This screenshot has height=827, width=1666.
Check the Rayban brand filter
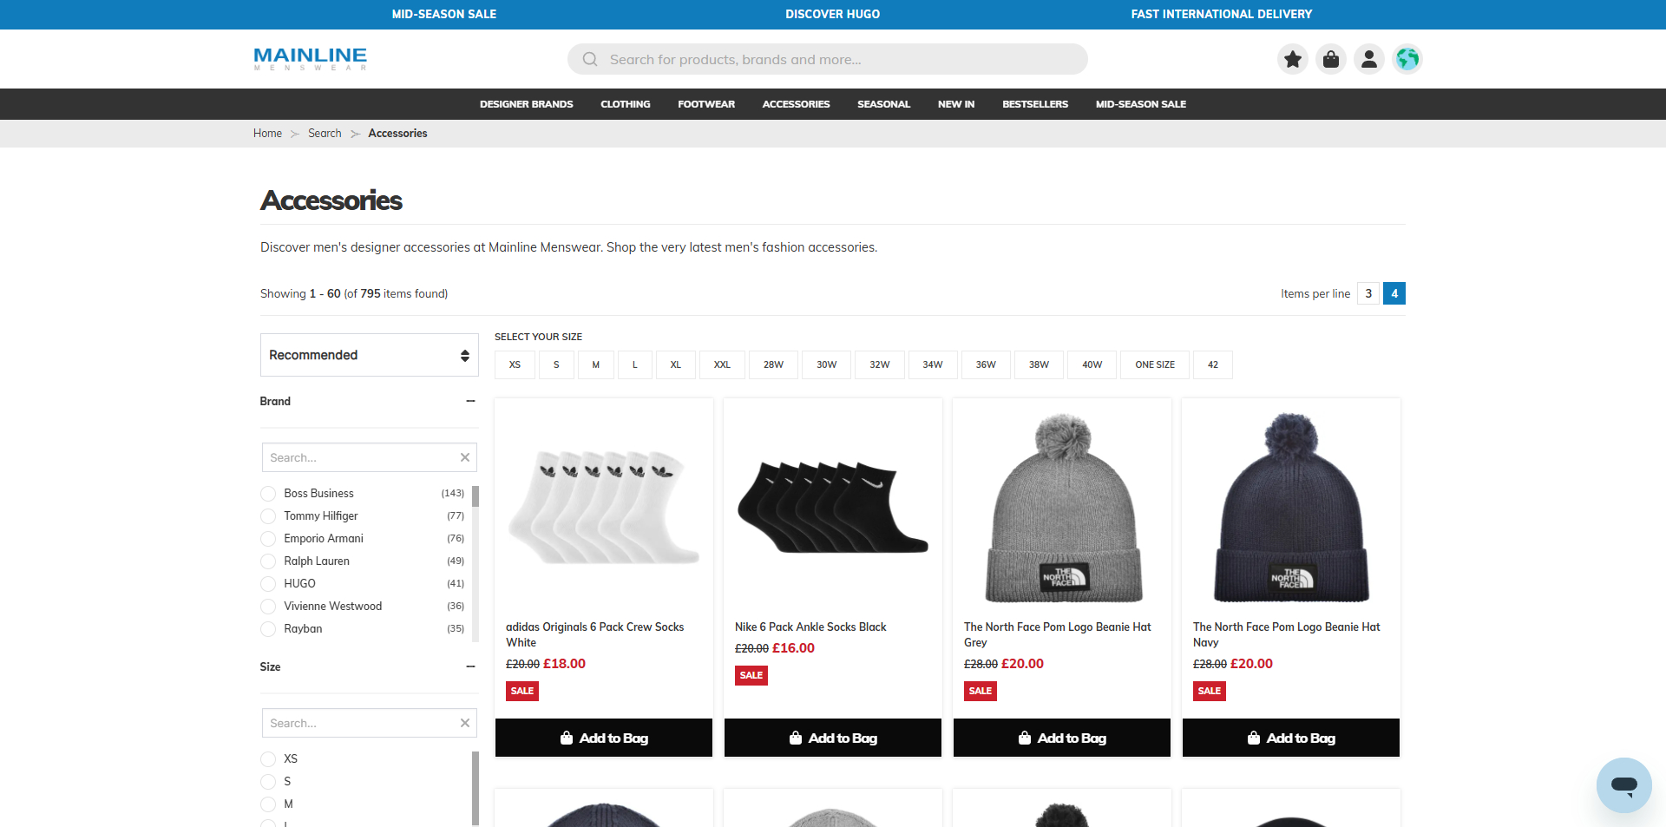268,629
